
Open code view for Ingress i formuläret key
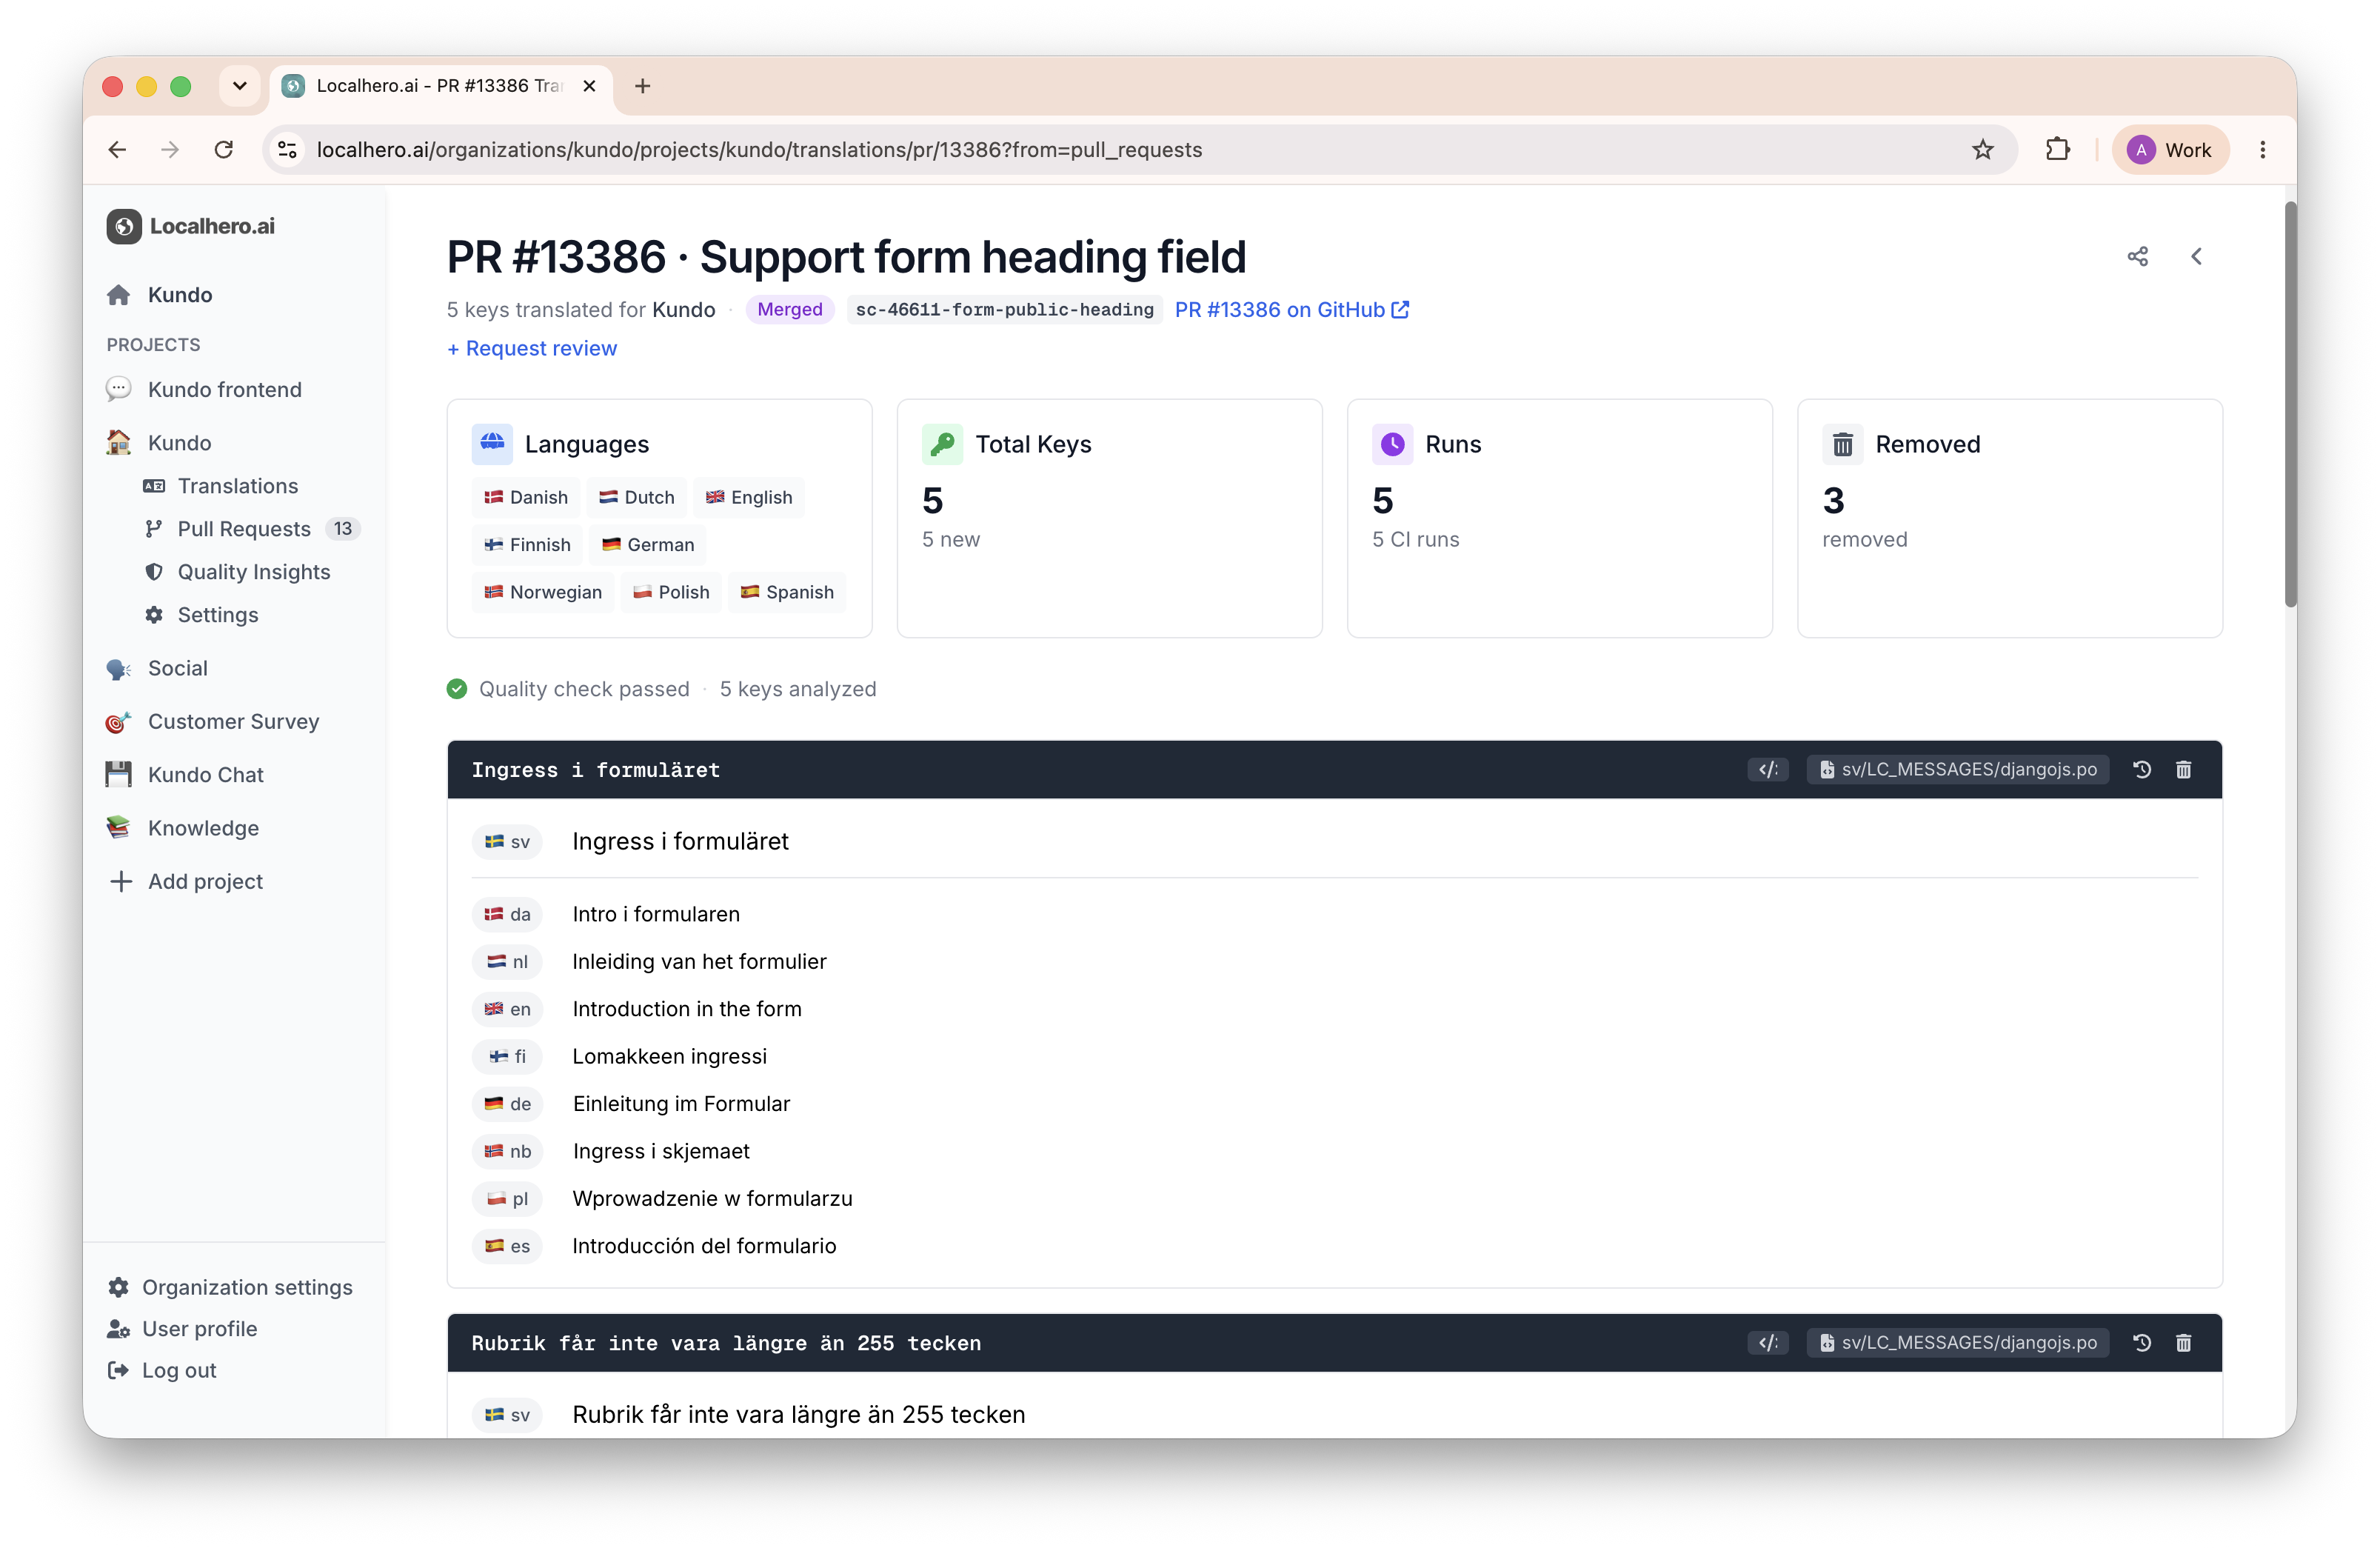pos(1767,769)
